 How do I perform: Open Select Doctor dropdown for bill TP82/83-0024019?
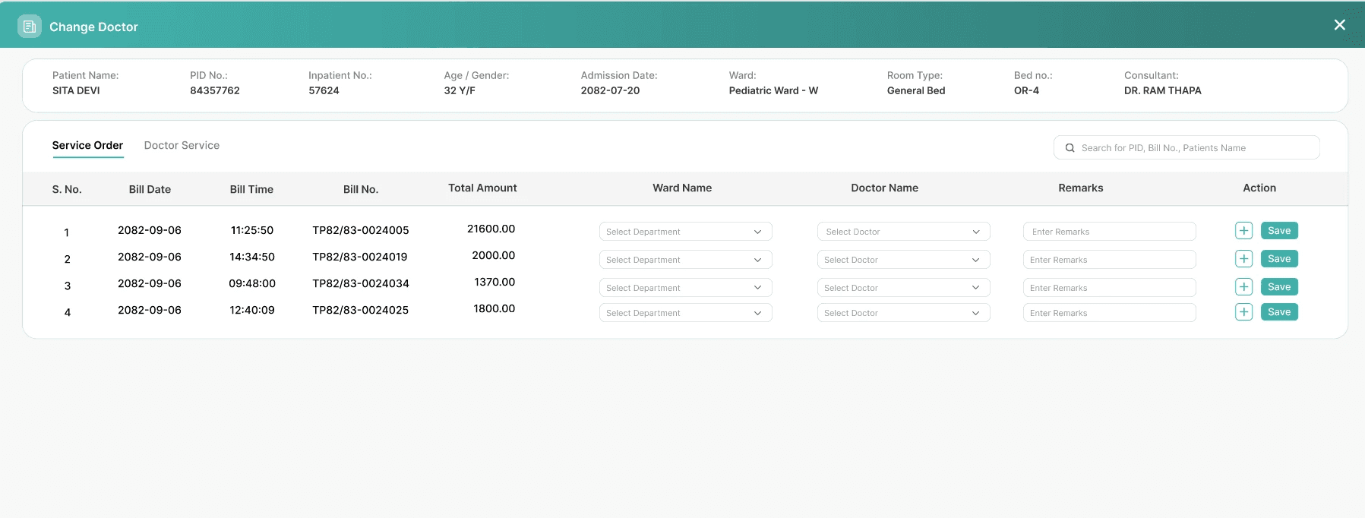coord(903,260)
